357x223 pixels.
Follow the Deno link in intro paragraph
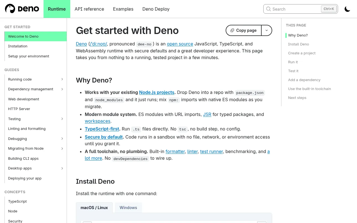coord(81,44)
